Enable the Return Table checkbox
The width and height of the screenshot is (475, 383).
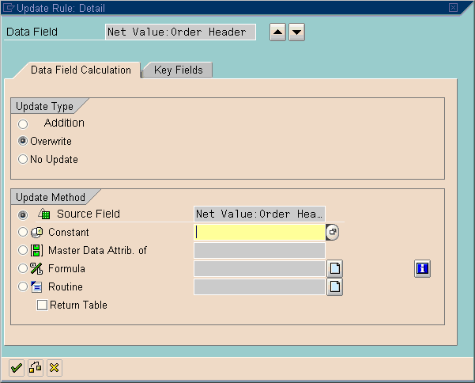point(42,305)
